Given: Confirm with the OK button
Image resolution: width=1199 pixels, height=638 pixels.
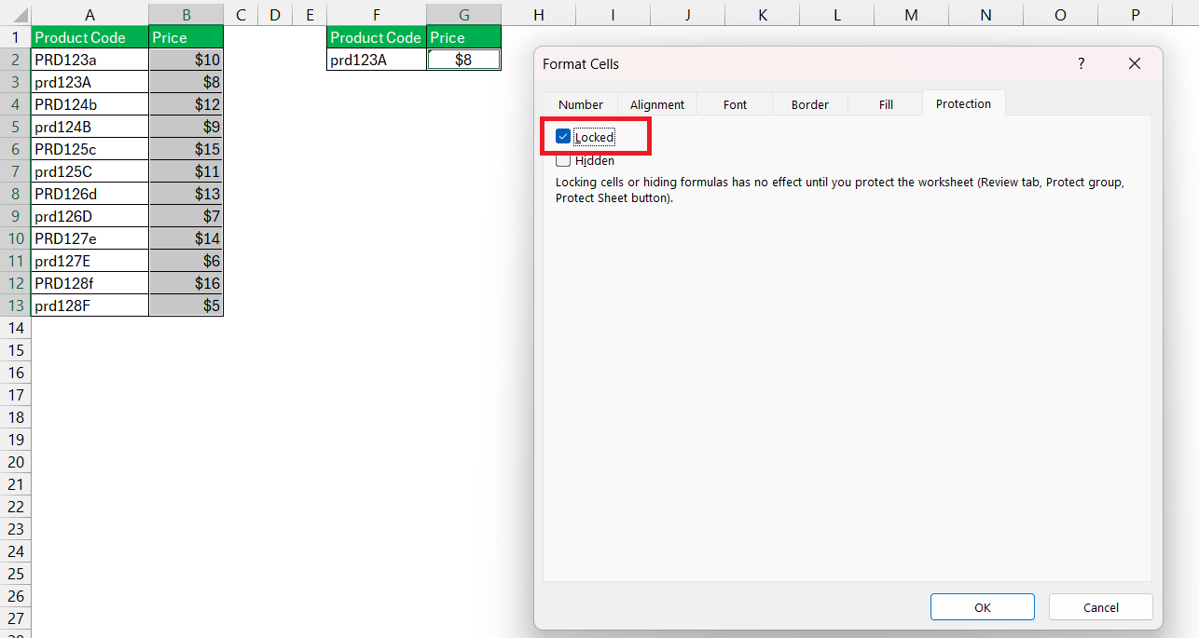Looking at the screenshot, I should (983, 607).
